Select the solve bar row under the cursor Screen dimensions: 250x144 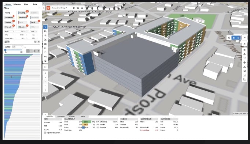point(22,76)
